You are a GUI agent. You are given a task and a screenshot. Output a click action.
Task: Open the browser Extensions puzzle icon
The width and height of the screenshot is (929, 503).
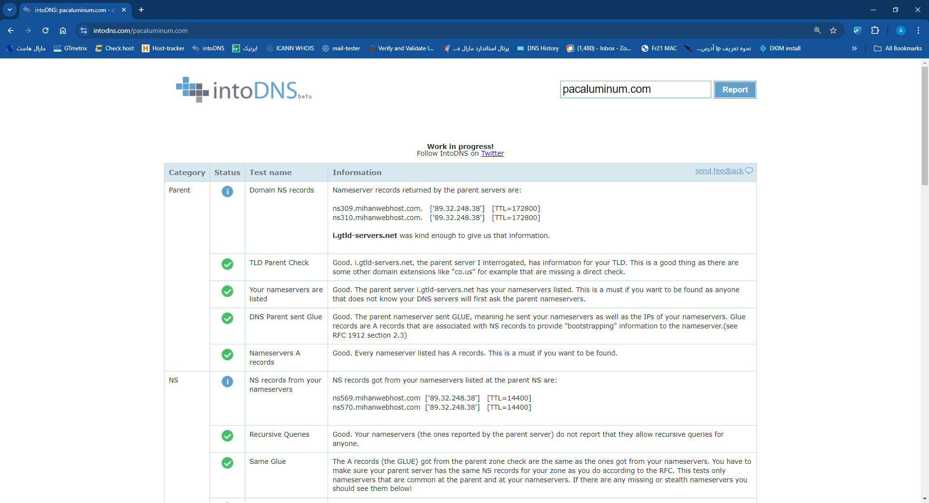[x=875, y=30]
